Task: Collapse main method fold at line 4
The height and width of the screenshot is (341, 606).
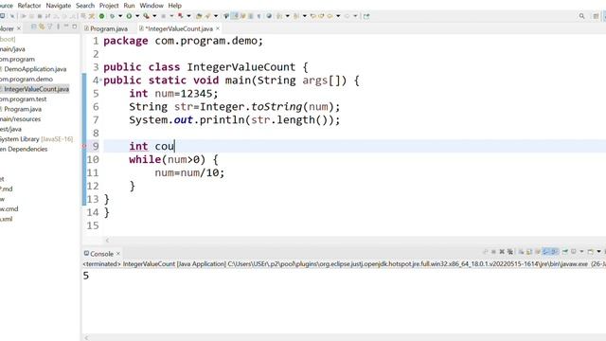Action: [x=101, y=80]
